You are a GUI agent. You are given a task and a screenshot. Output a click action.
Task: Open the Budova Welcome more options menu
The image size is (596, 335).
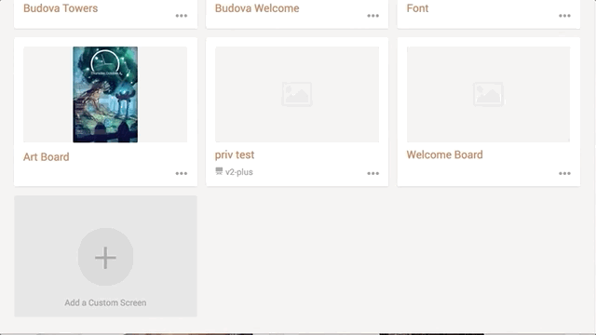pos(372,16)
